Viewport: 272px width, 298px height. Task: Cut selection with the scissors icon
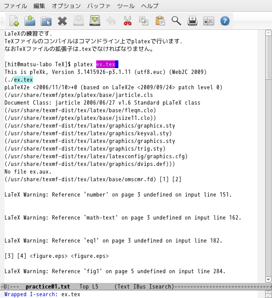point(127,21)
